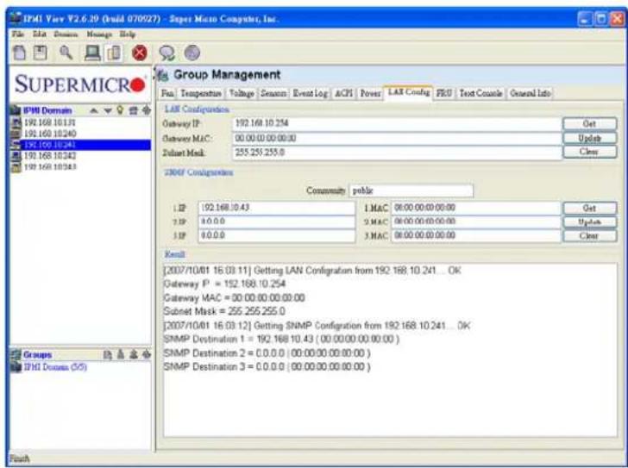Screen dimensions: 628x468
Task: Switch to the Voltage tab
Action: [242, 94]
